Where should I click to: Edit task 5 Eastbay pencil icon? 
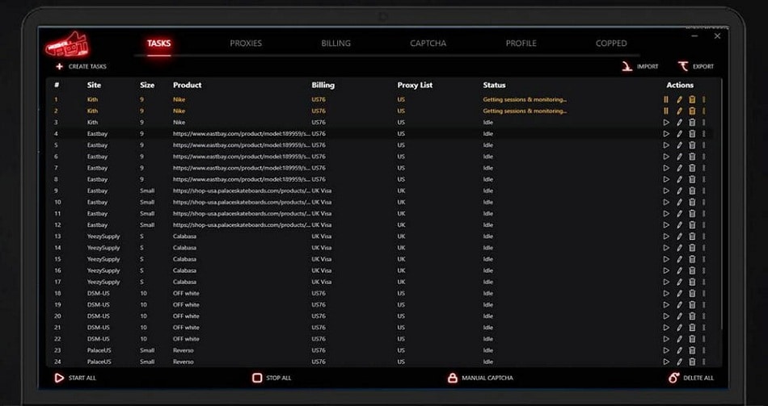point(679,145)
